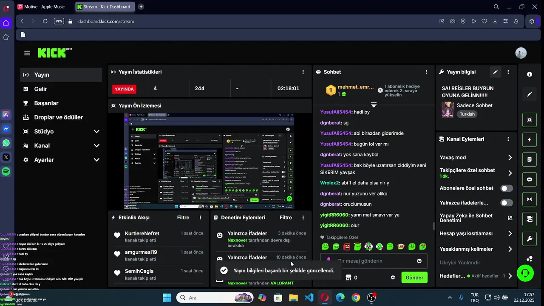Image resolution: width=544 pixels, height=306 pixels.
Task: Click the wrench widget icon in right rail
Action: (x=530, y=239)
